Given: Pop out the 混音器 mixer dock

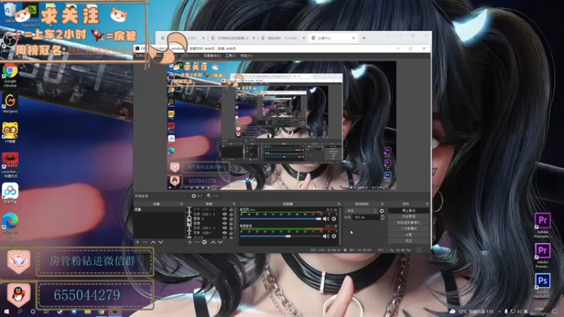Looking at the screenshot, I should 338,204.
